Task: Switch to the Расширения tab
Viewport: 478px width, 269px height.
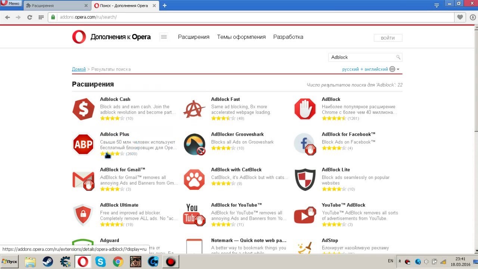Action: pyautogui.click(x=57, y=6)
